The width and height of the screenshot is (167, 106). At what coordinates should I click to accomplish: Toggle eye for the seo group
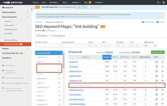[59, 61]
